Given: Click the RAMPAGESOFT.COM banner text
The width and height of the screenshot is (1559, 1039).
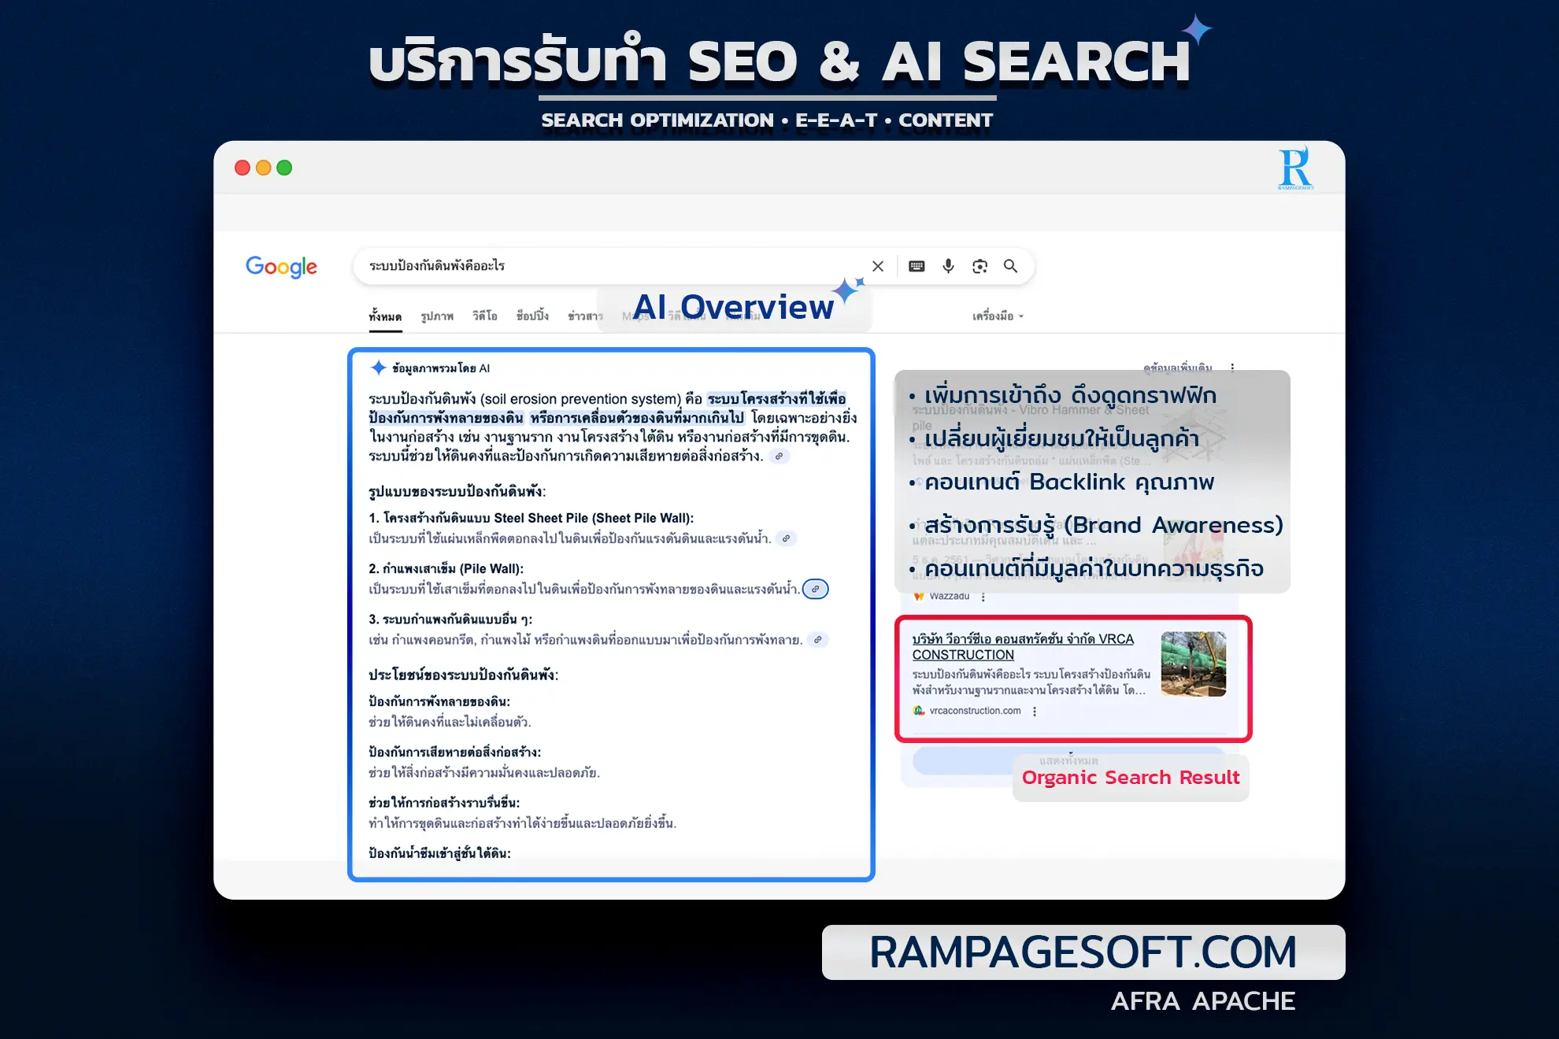Looking at the screenshot, I should (1083, 952).
